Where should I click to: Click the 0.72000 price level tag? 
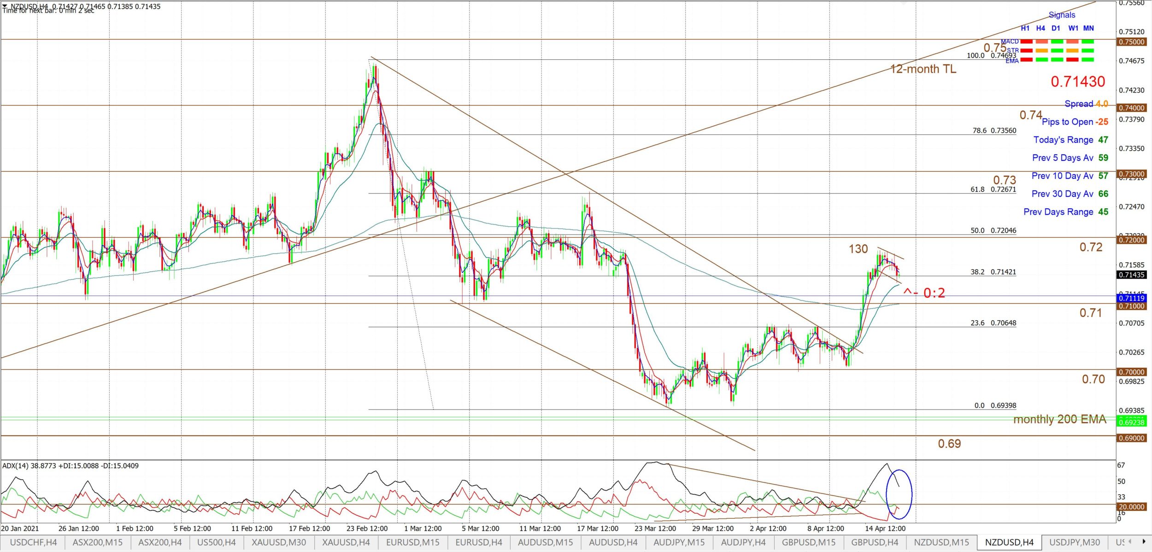tap(1131, 240)
